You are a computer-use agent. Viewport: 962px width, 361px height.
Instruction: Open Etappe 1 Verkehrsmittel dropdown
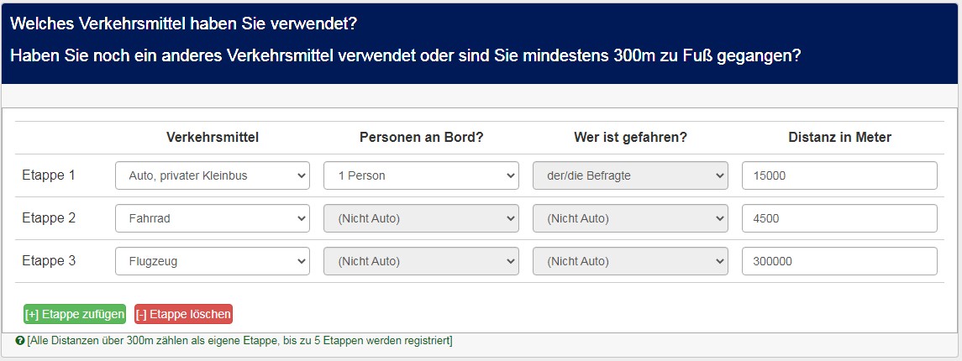click(x=212, y=175)
